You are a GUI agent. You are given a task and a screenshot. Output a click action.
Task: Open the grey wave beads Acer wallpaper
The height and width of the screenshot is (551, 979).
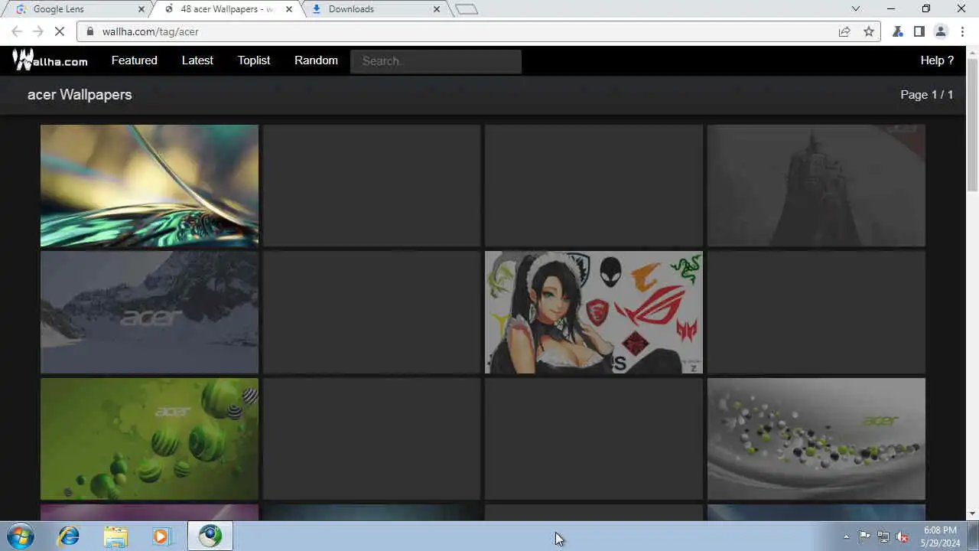click(816, 439)
